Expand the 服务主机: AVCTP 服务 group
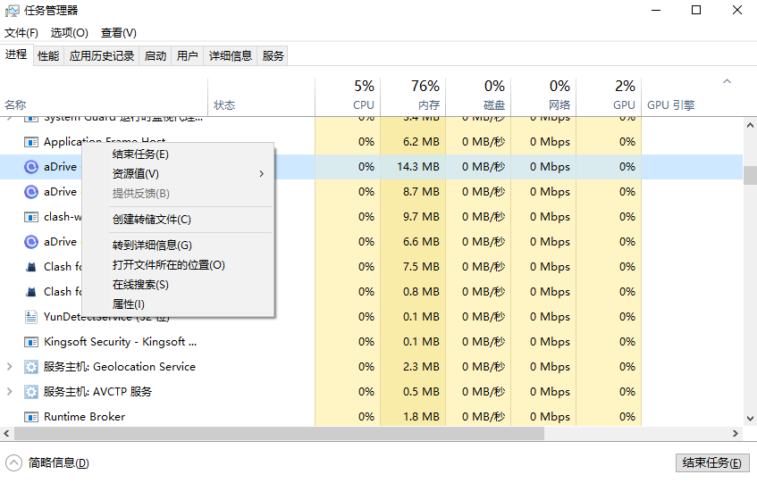Image resolution: width=757 pixels, height=483 pixels. pyautogui.click(x=9, y=392)
